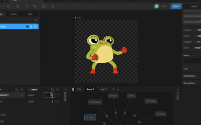Click the blue highlighted mode button top right
Image resolution: width=201 pixels, height=125 pixels.
point(176,6)
